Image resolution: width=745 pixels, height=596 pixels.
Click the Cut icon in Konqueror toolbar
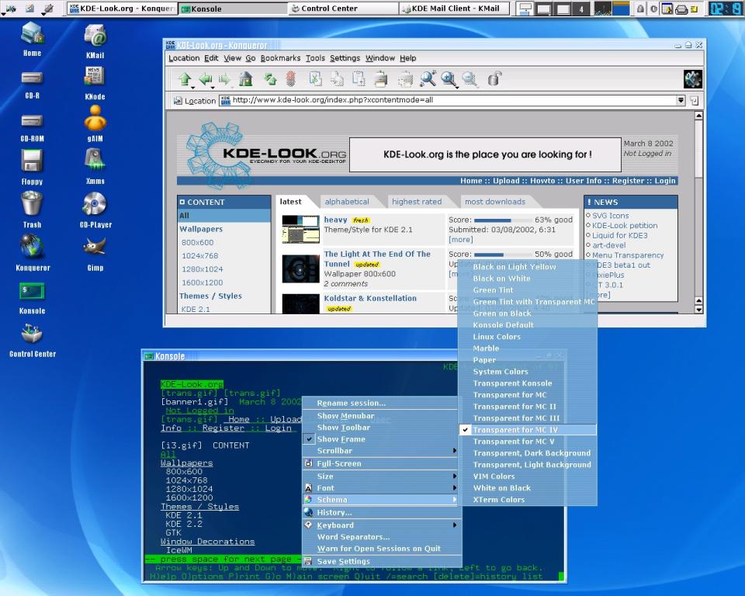316,79
